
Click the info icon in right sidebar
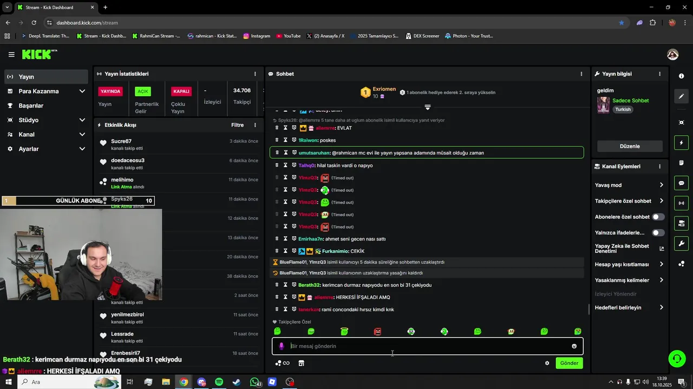pyautogui.click(x=682, y=76)
